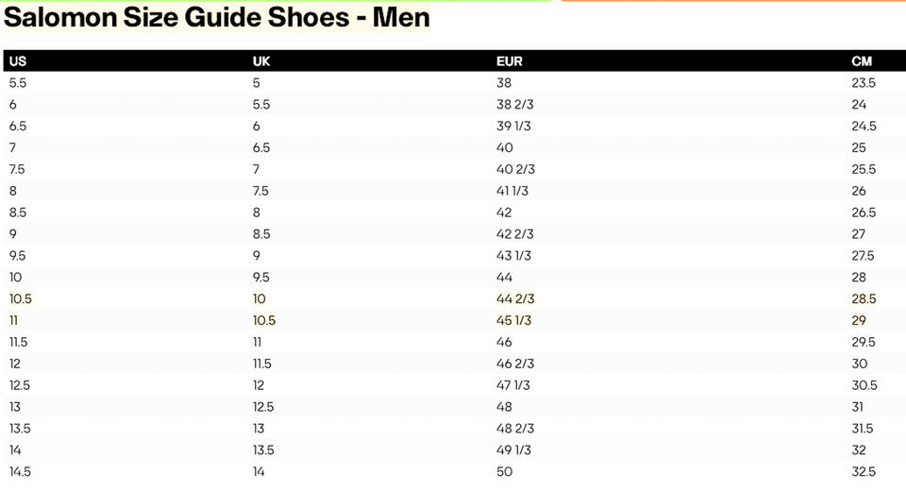Viewport: 906px width, 491px height.
Task: Click the UK column header
Action: coord(262,61)
